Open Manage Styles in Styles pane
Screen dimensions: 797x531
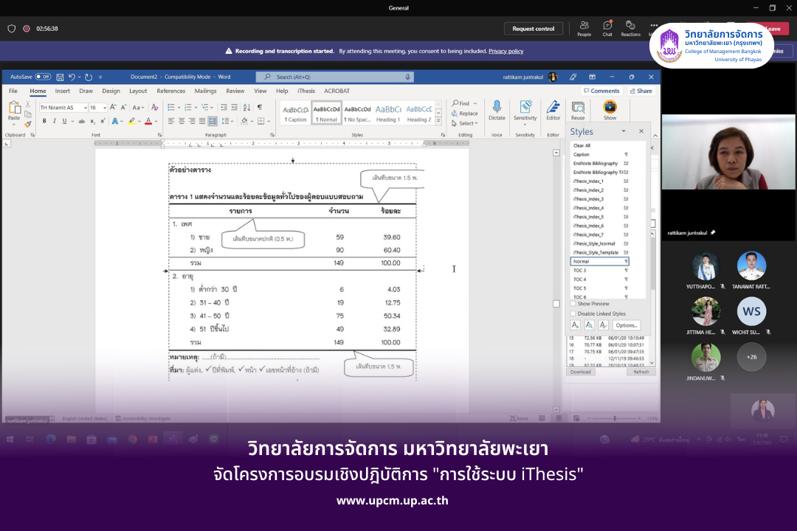click(x=604, y=325)
